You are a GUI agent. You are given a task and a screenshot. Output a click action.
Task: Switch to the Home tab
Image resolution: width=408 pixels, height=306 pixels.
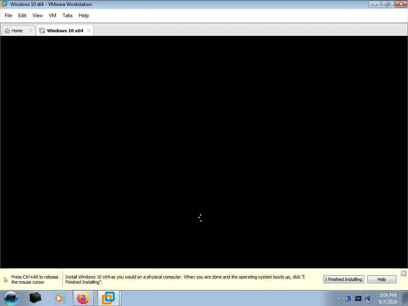18,30
